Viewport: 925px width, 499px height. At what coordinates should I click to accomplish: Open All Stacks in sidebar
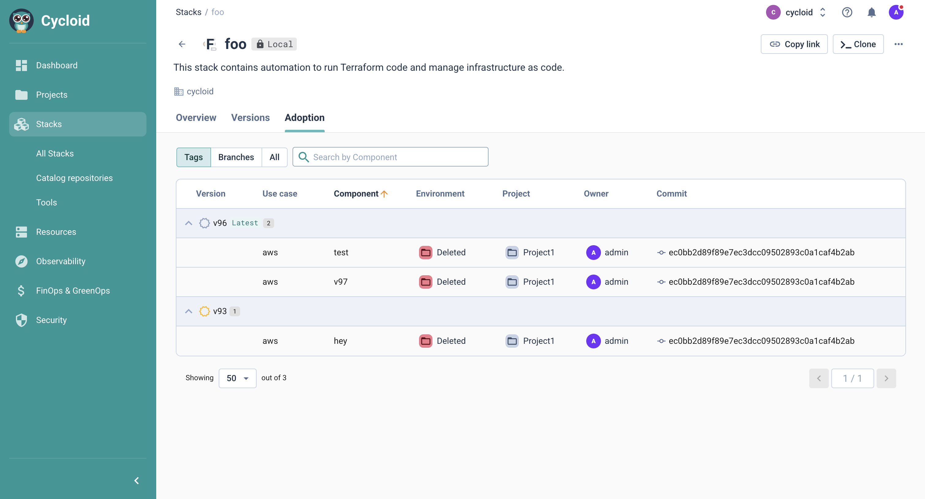tap(55, 153)
